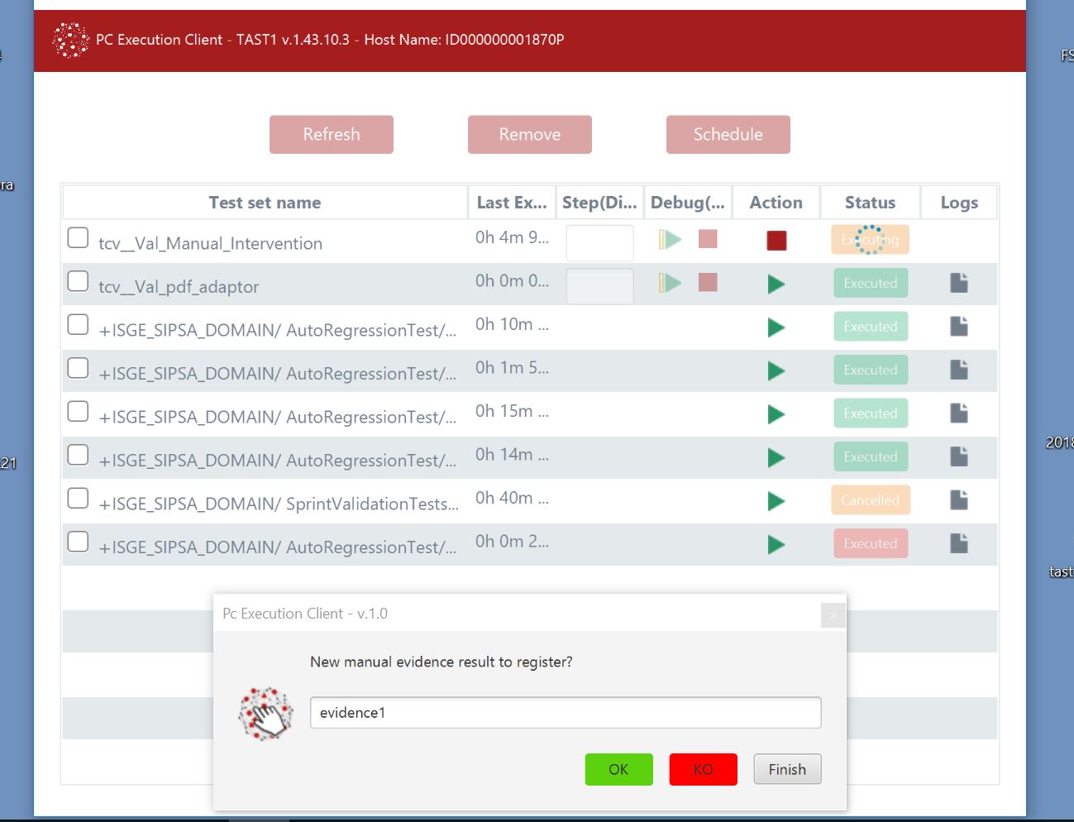1074x822 pixels.
Task: Open logs for tcv__Val_pdf_adaptor
Action: click(958, 283)
